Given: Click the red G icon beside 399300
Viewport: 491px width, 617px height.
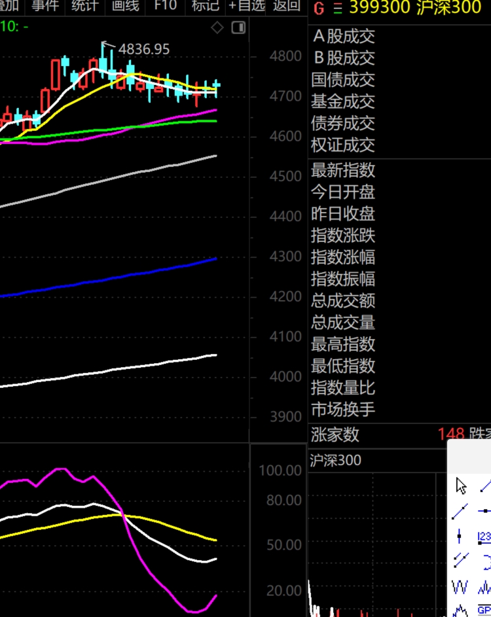Looking at the screenshot, I should [x=319, y=8].
